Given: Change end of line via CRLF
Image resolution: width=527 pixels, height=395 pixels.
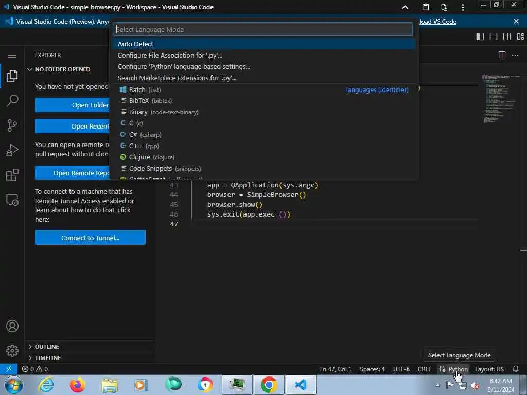Looking at the screenshot, I should tap(424, 369).
